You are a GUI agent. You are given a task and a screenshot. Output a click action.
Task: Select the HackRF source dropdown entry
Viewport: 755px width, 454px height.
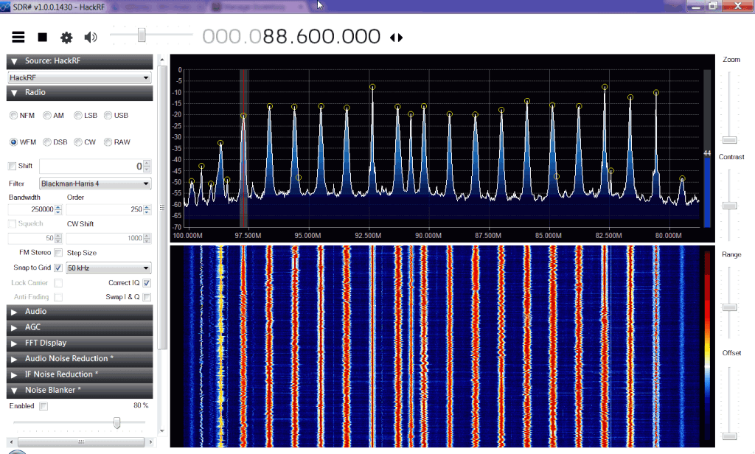79,77
